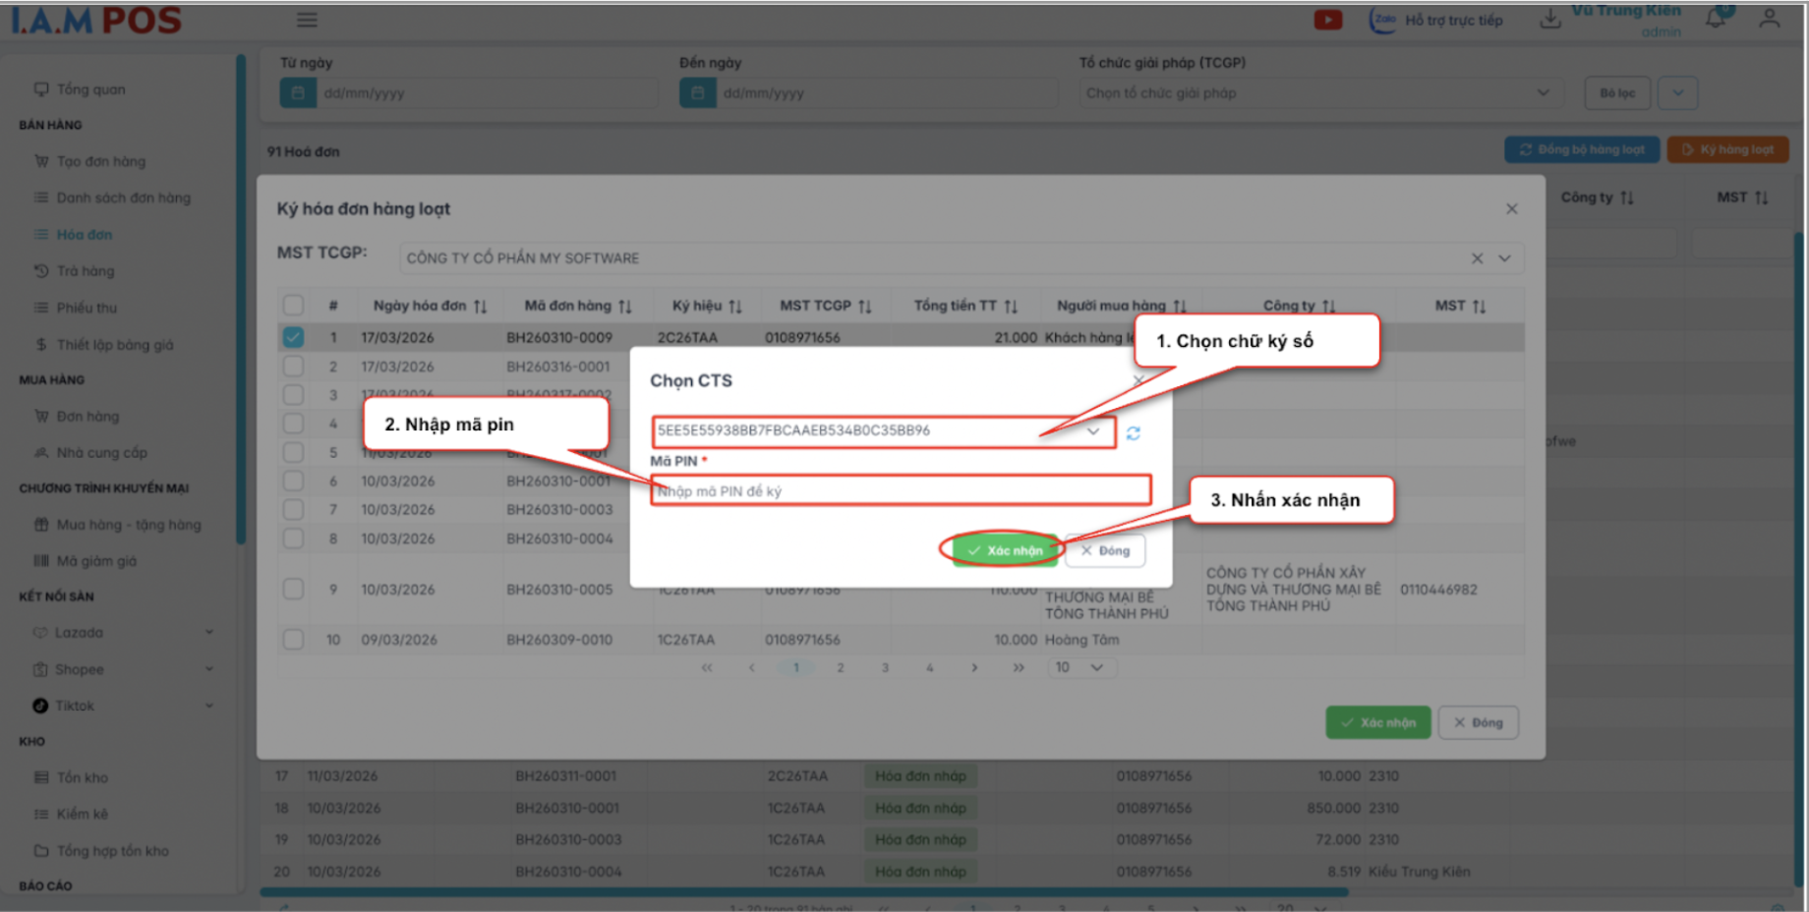1809x912 pixels.
Task: Click the download icon in top bar
Action: pyautogui.click(x=1549, y=20)
